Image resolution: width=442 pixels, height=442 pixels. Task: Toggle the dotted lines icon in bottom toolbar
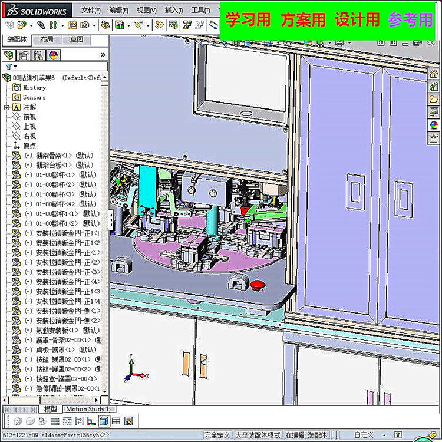point(67,421)
